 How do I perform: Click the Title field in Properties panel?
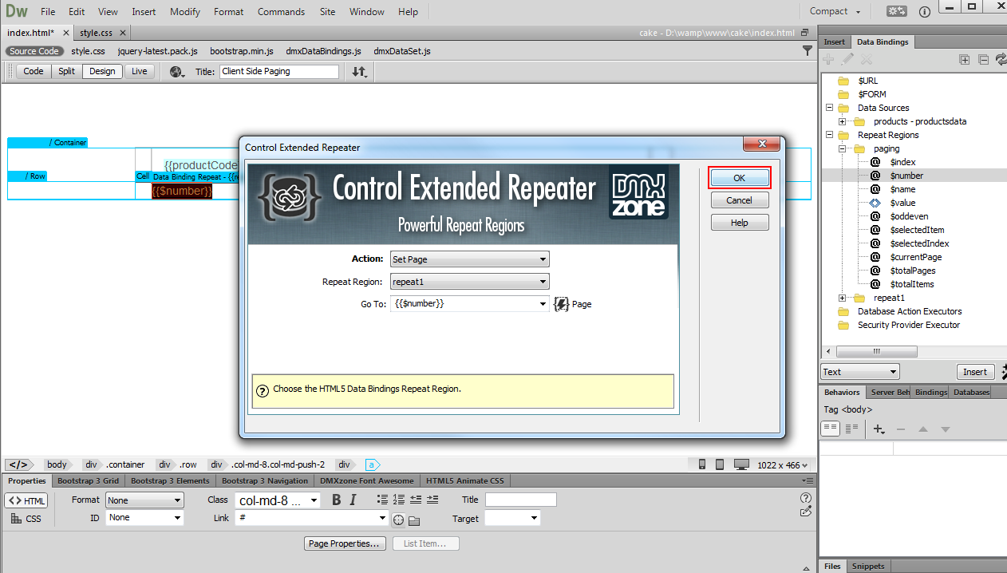(520, 500)
